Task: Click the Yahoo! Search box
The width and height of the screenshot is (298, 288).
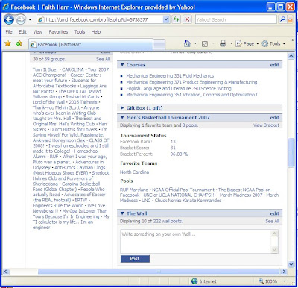Action: [235, 19]
